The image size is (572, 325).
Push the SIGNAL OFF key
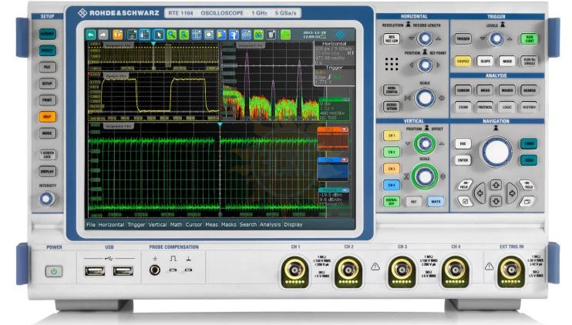(392, 202)
